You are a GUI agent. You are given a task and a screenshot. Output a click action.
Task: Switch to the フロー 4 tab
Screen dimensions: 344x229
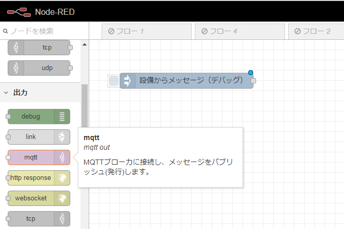(240, 31)
